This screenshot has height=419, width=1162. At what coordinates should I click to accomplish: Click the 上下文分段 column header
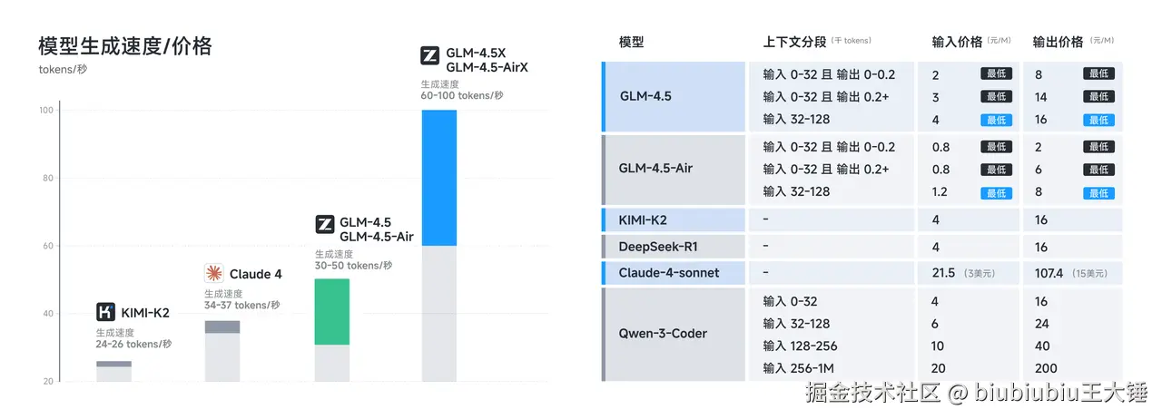point(794,42)
